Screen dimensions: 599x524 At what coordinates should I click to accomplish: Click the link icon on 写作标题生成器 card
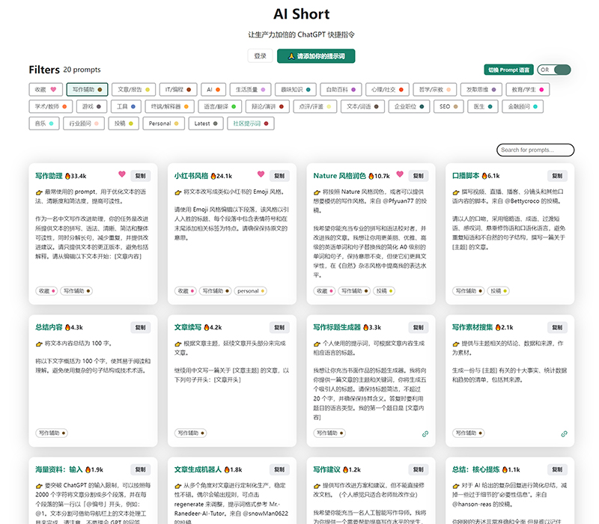click(427, 433)
